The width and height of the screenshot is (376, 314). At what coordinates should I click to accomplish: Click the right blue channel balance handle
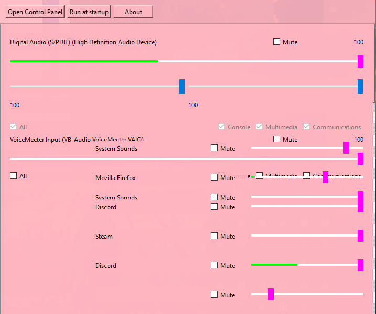click(x=360, y=86)
